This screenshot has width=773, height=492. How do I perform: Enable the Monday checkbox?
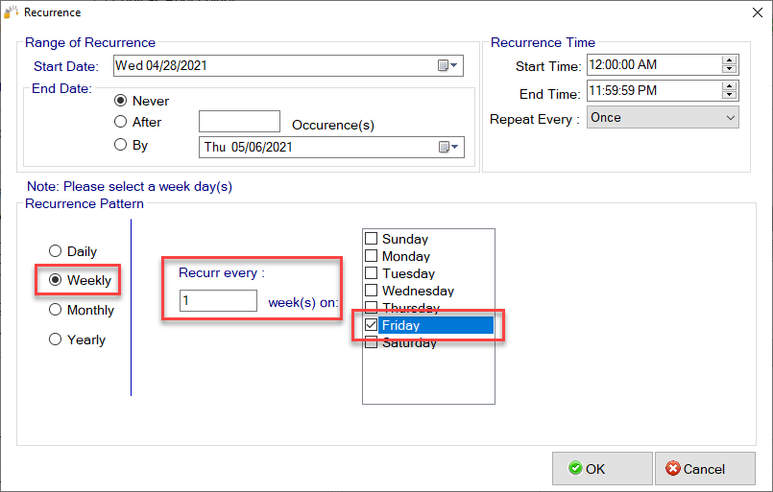coord(372,256)
